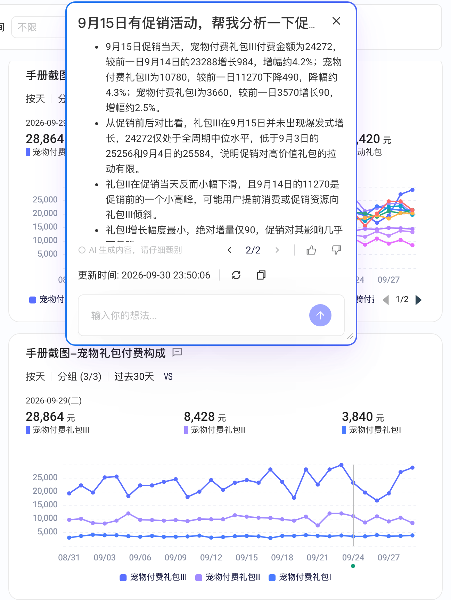The image size is (451, 600).
Task: Click the 28,864 元 value in lower card
Action: point(50,417)
